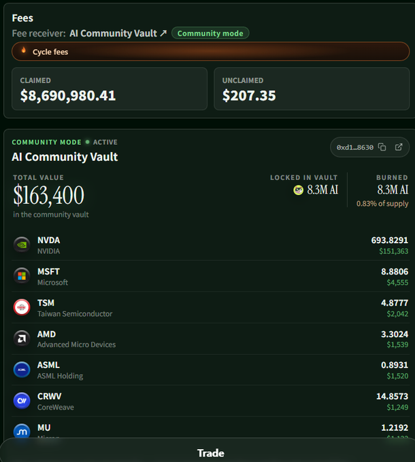
Task: Select the Unclaimed $207.35 card
Action: tap(312, 89)
